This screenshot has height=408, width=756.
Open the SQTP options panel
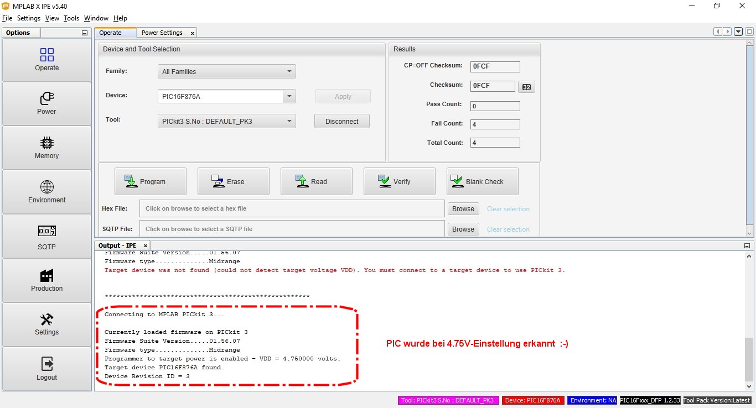(46, 236)
